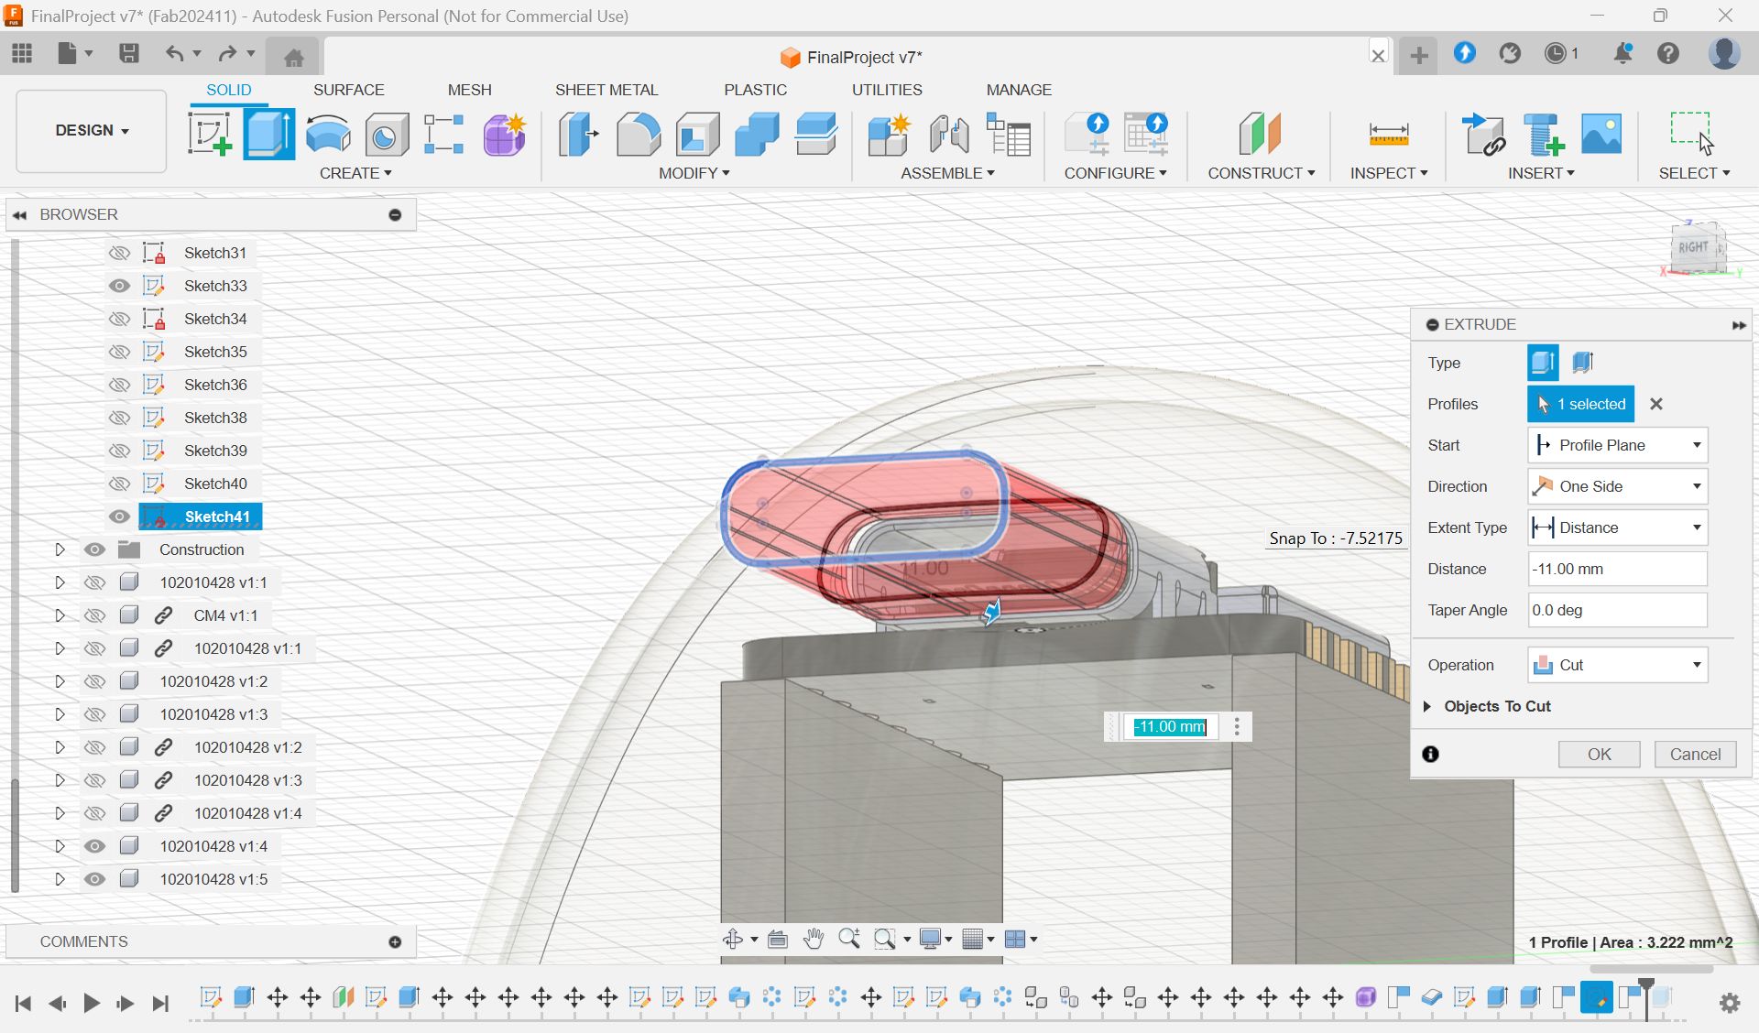Open the Data Panel grid icon
Viewport: 1759px width, 1033px height.
[x=22, y=53]
